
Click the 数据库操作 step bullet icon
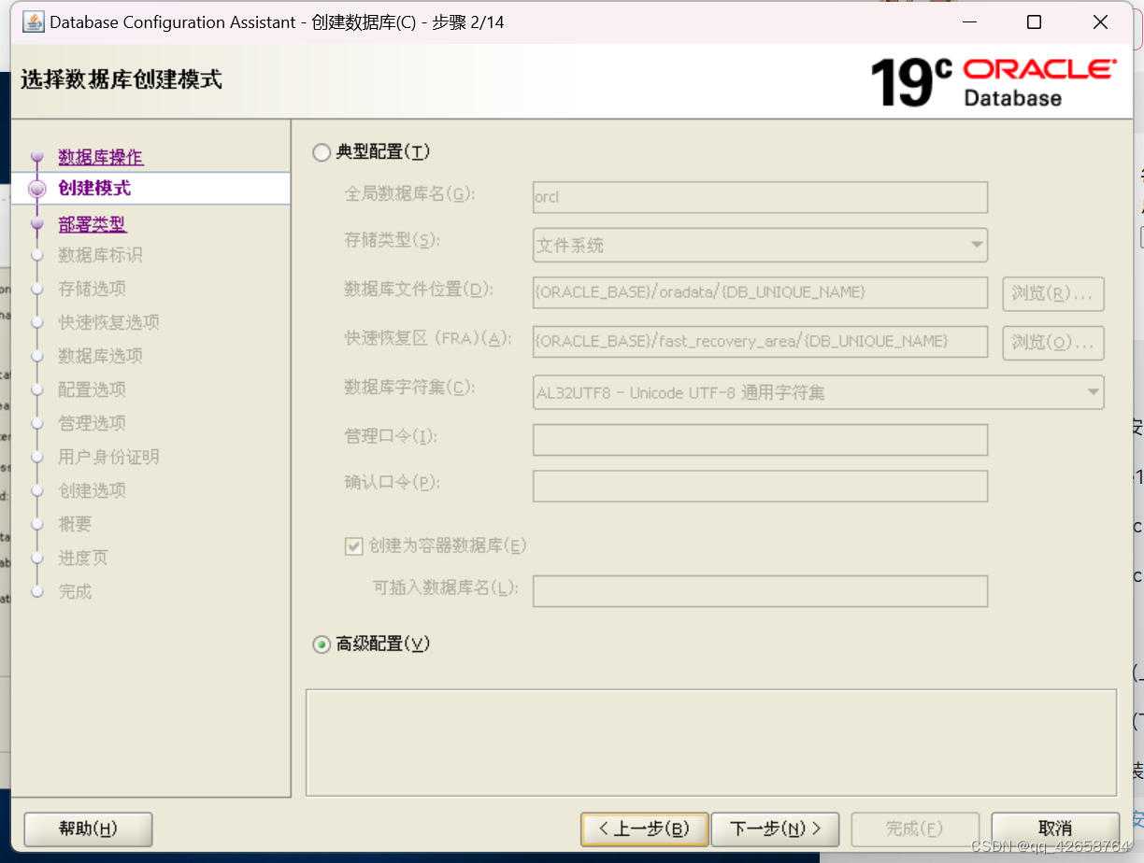click(37, 158)
